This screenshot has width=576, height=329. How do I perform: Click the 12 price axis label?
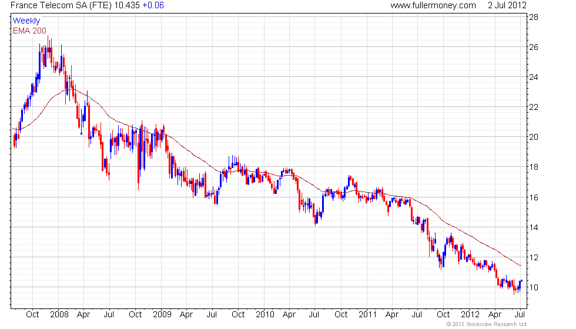(534, 257)
